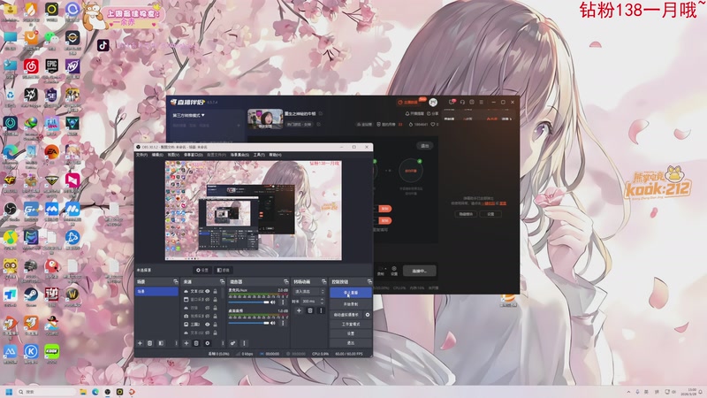This screenshot has width=707, height=398.
Task: Open the OBS Studio desktop shortcut
Action: 10,210
